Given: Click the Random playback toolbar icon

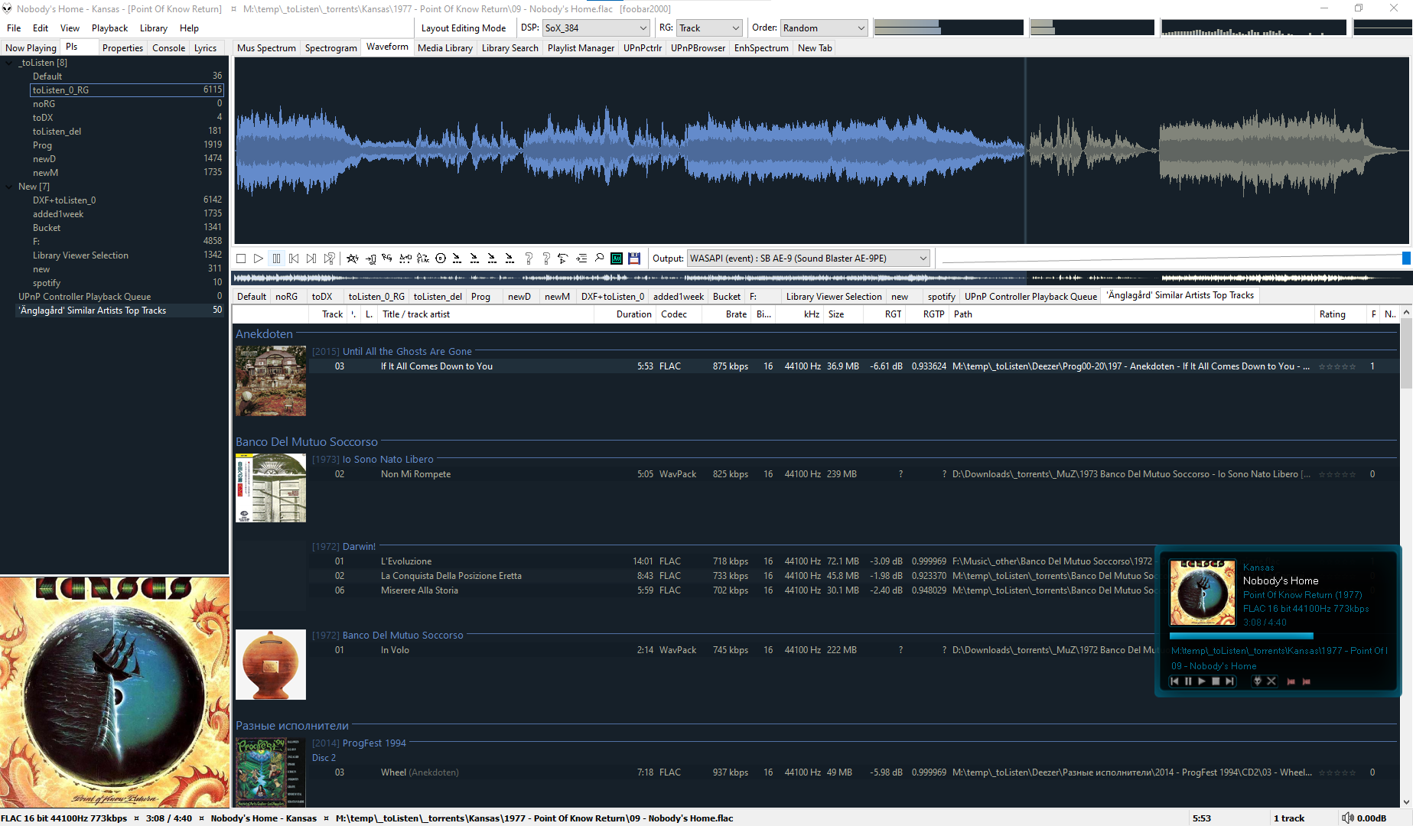Looking at the screenshot, I should click(329, 259).
